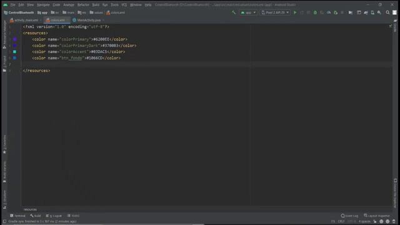Viewport: 400px width, 225px height.
Task: Click the #6200EE color value text
Action: [101, 39]
